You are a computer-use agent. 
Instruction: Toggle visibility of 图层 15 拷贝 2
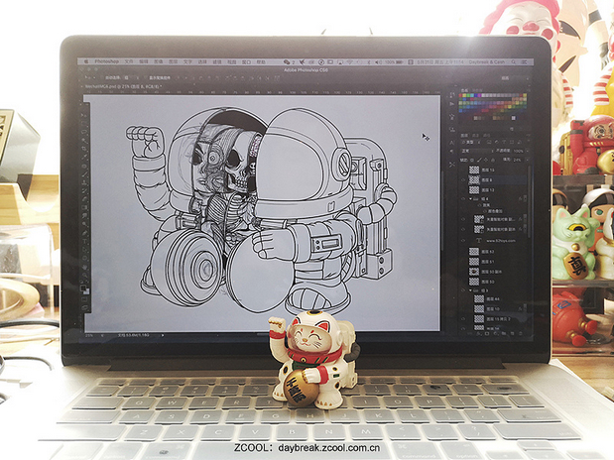pos(463,318)
